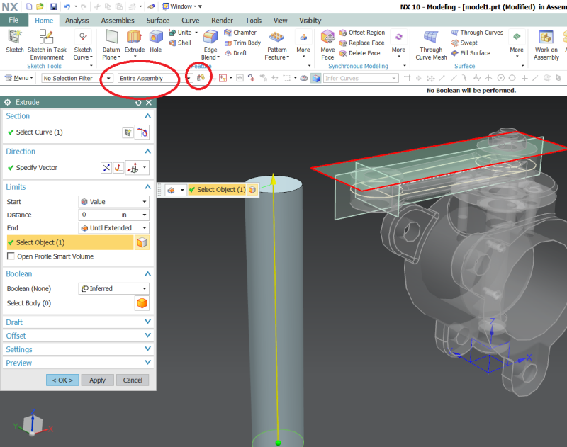The image size is (567, 447).
Task: Open the Window menu
Action: [x=181, y=6]
